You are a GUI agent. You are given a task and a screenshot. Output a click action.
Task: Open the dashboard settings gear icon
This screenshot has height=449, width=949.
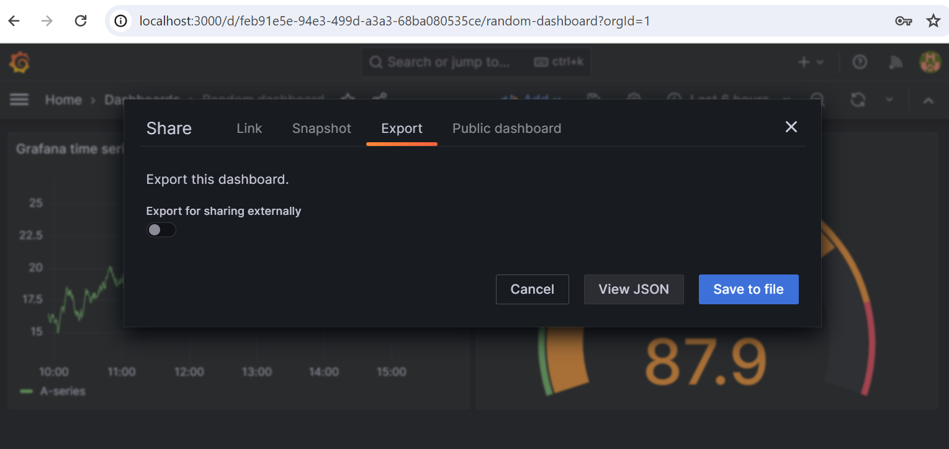pyautogui.click(x=634, y=99)
